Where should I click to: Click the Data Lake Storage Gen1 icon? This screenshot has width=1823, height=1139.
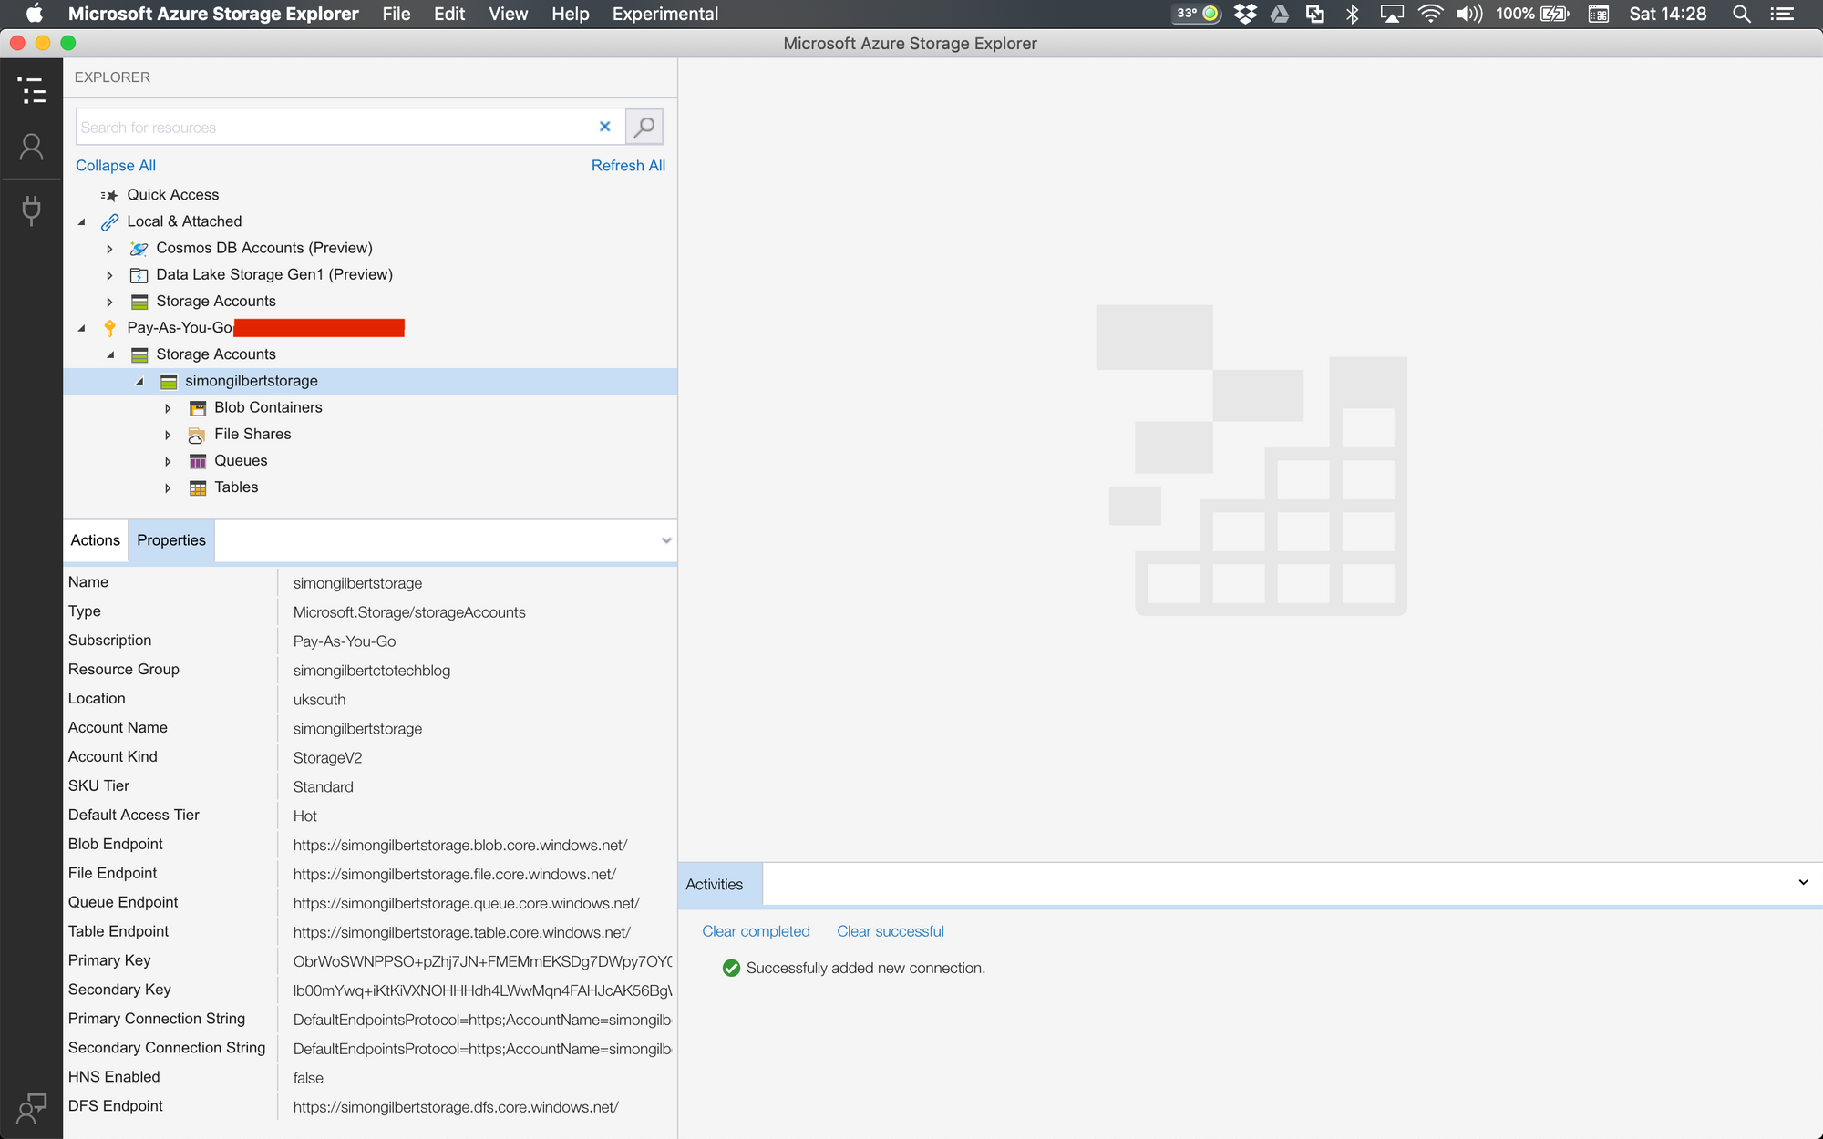[139, 274]
